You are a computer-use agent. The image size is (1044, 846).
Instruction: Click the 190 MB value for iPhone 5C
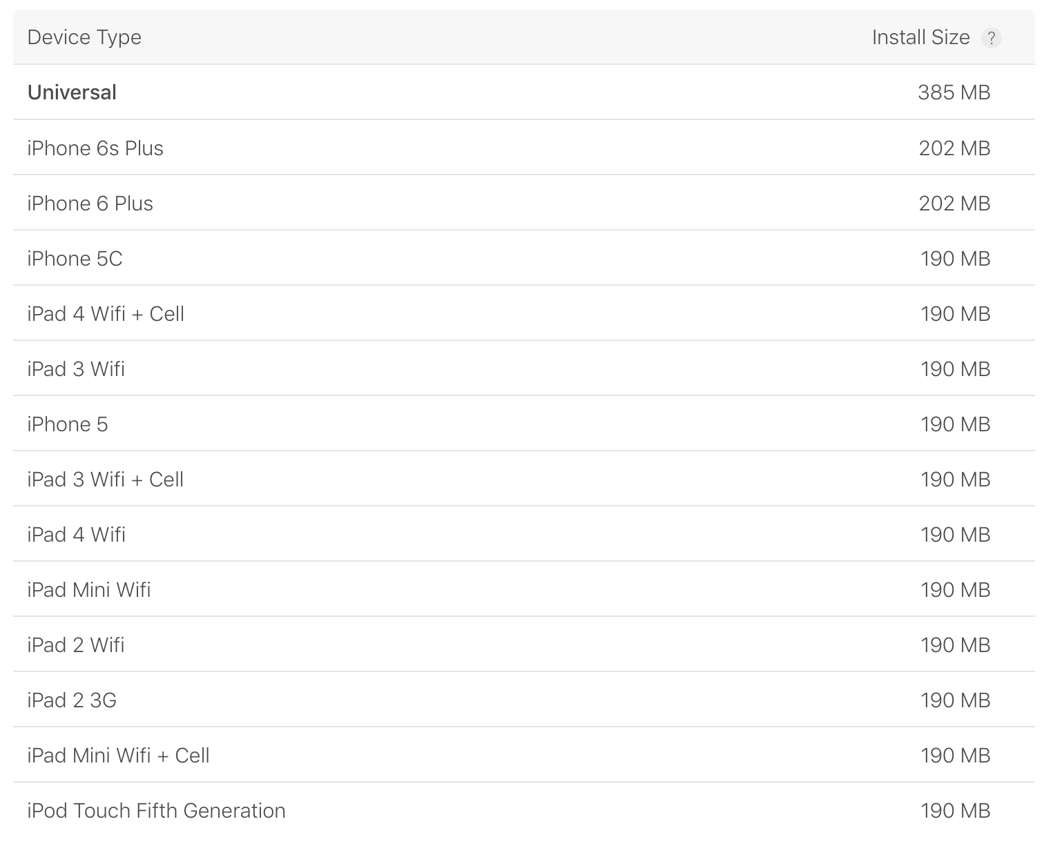(x=955, y=258)
